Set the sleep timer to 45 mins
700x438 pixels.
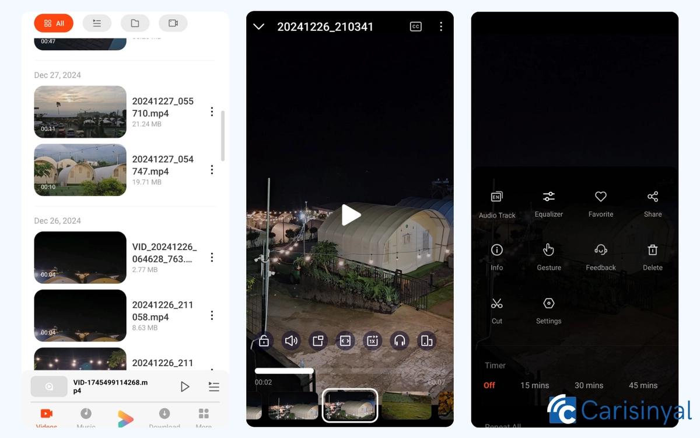click(643, 385)
